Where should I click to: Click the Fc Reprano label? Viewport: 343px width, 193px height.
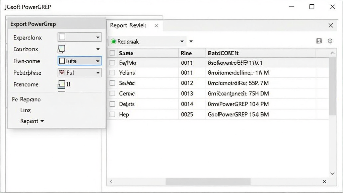pos(26,99)
